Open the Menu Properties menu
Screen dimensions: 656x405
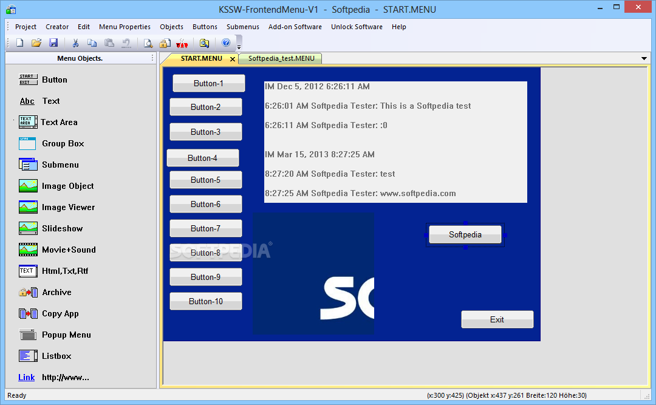tap(125, 27)
